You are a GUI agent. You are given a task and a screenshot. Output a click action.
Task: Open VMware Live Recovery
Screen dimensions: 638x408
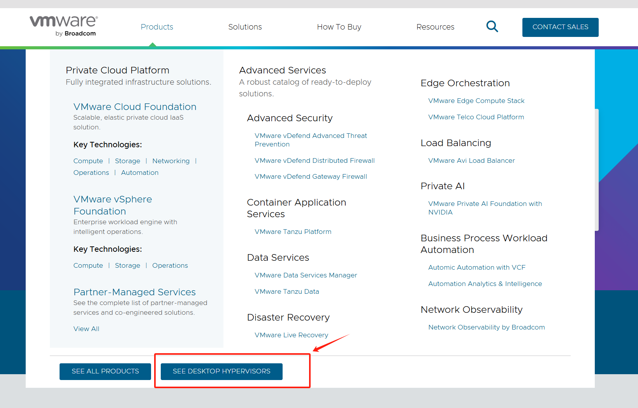click(x=291, y=335)
